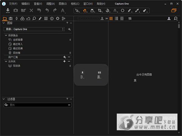
Task: Select the Color picker eyedropper tool
Action: (x=137, y=11)
